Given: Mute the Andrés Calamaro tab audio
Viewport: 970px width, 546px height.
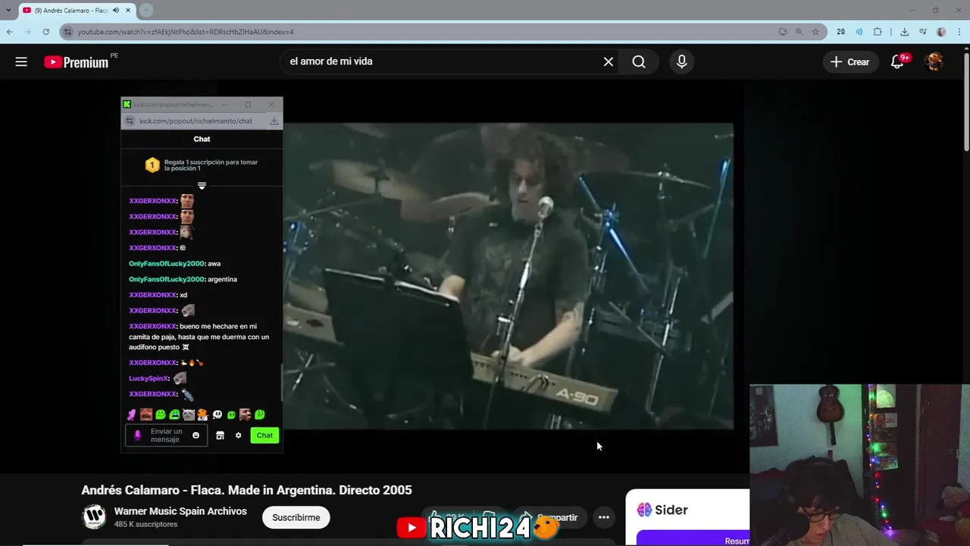Looking at the screenshot, I should coord(116,11).
